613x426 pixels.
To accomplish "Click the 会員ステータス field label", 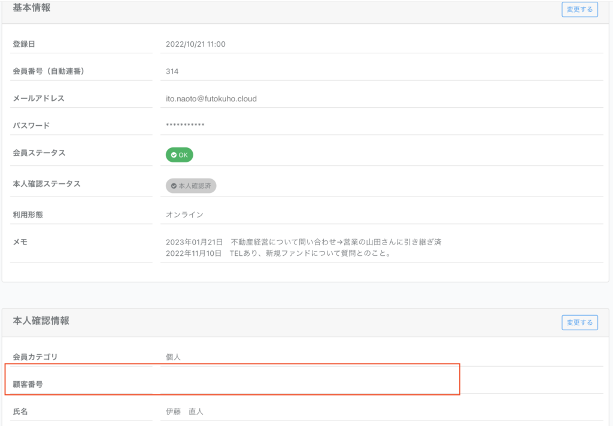I will [x=39, y=153].
